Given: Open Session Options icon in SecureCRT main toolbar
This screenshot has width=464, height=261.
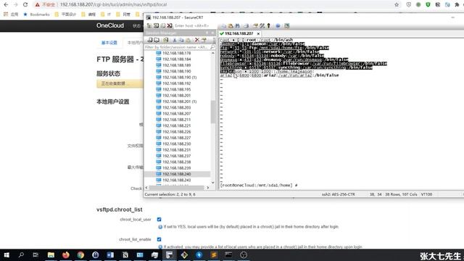Looking at the screenshot, I should point(255,26).
